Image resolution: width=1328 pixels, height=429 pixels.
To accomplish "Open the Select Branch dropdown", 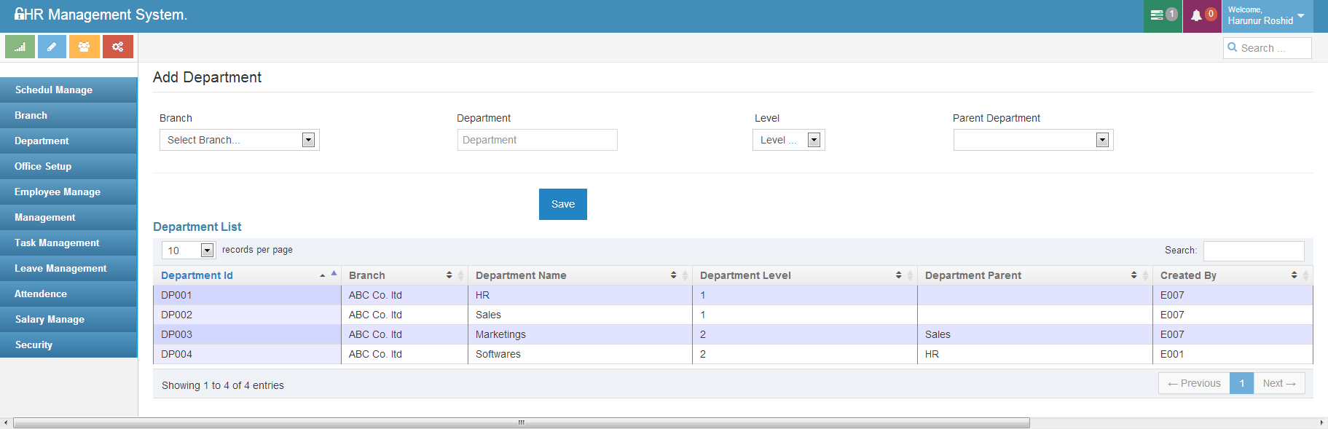I will tap(239, 140).
